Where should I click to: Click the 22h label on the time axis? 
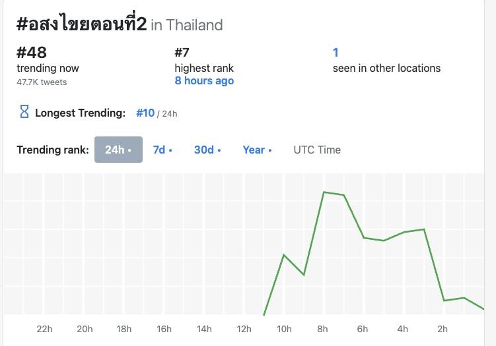click(x=44, y=329)
